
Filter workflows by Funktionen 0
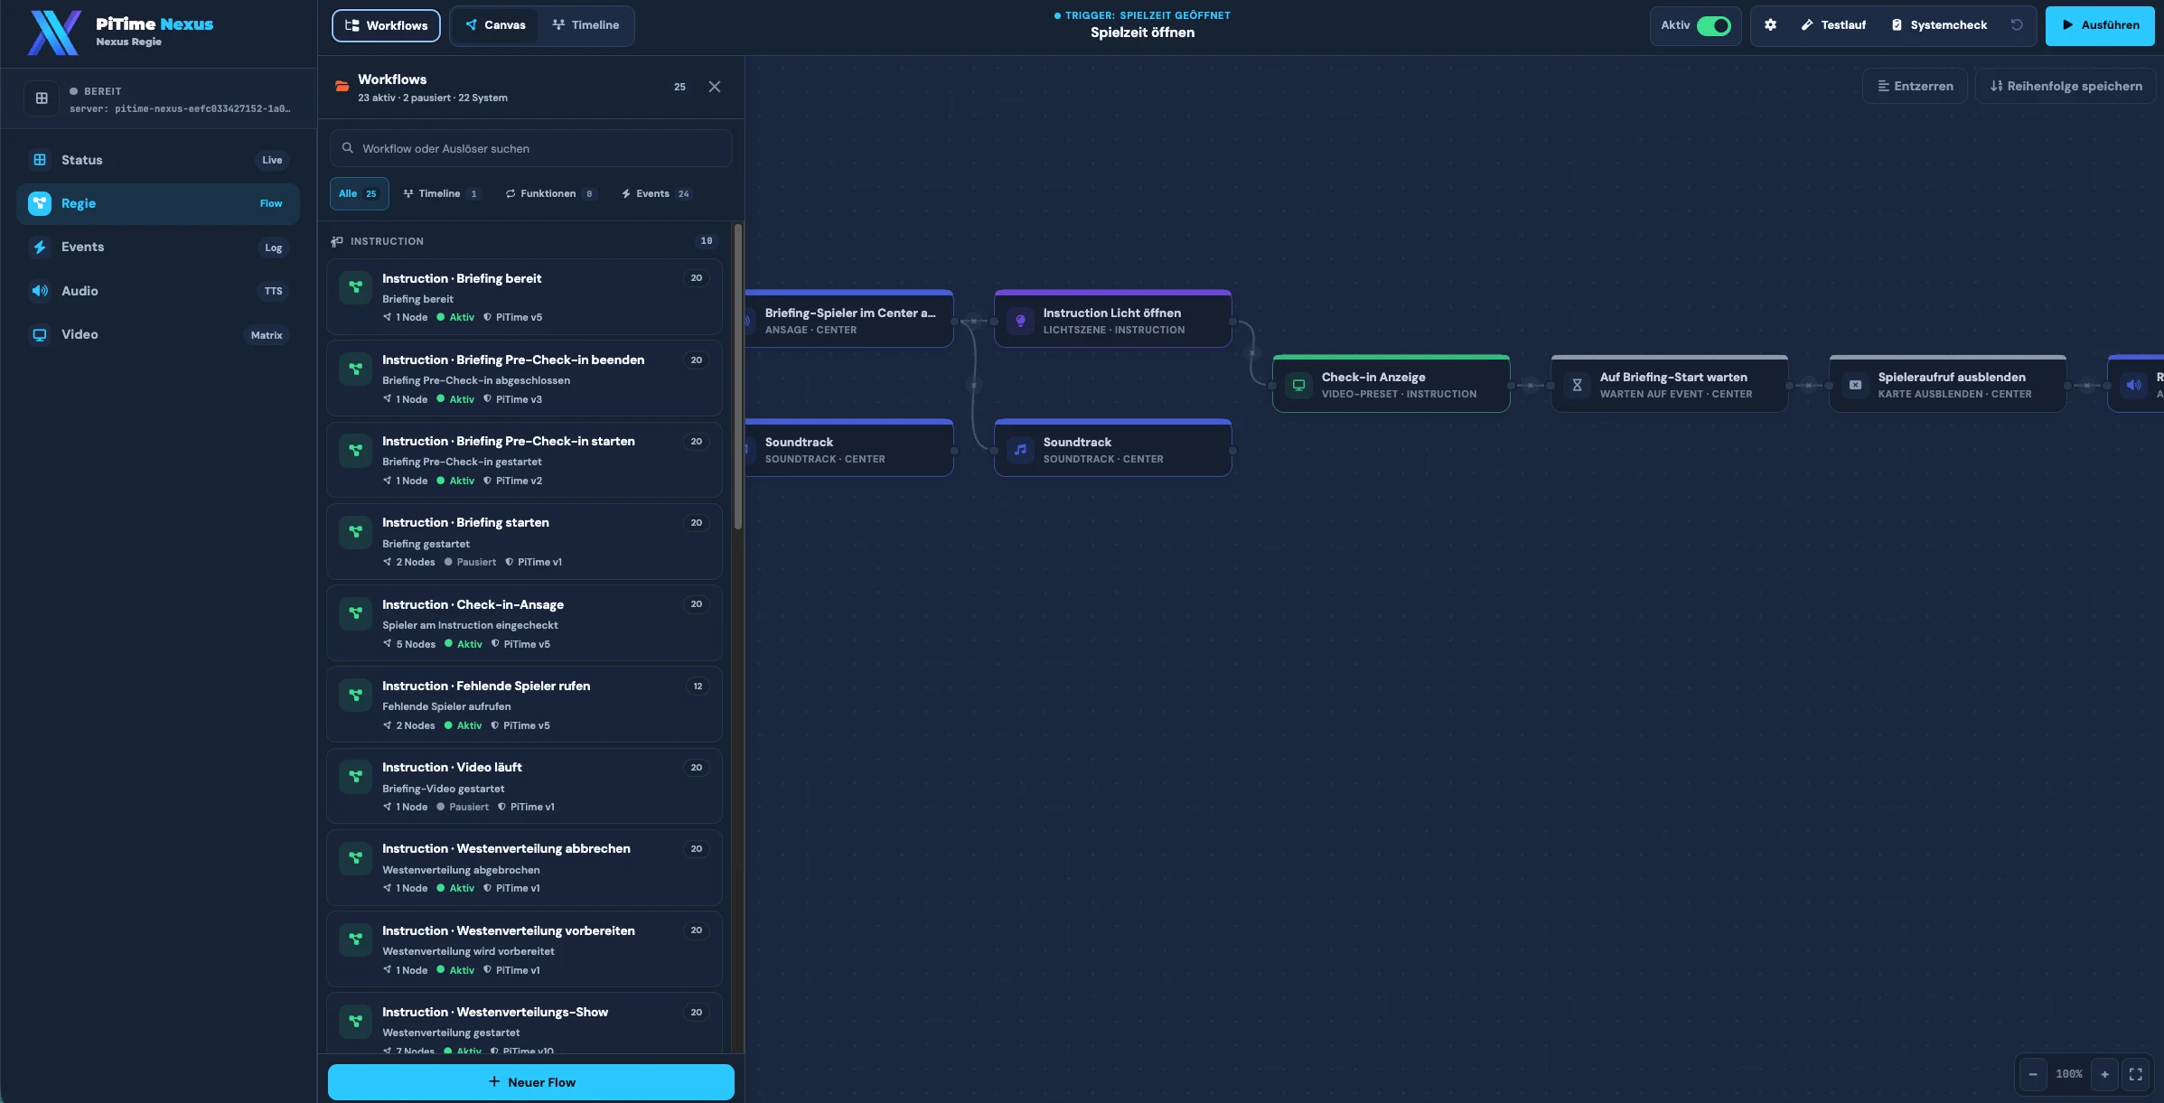550,193
